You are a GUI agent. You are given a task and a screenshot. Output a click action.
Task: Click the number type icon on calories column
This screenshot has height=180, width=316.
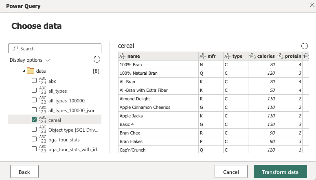pyautogui.click(x=252, y=56)
